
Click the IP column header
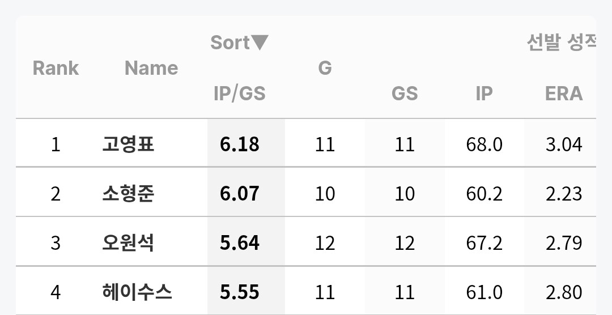[484, 93]
